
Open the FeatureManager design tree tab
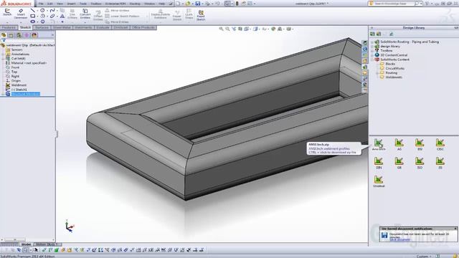tap(4, 35)
